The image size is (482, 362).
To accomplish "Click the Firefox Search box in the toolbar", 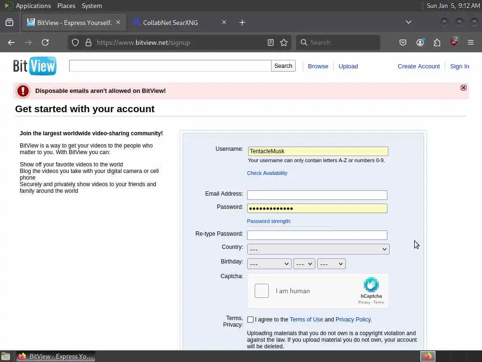I will pos(338,42).
